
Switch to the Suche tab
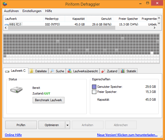point(57,71)
